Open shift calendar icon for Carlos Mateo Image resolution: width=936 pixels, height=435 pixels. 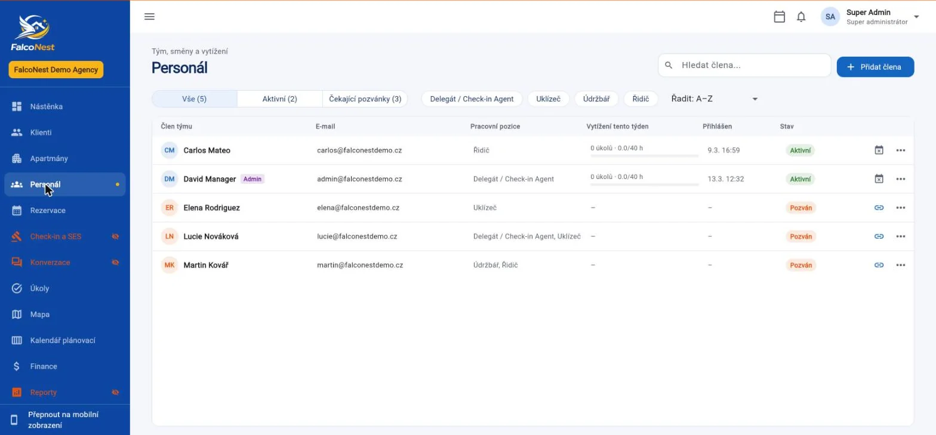(879, 150)
